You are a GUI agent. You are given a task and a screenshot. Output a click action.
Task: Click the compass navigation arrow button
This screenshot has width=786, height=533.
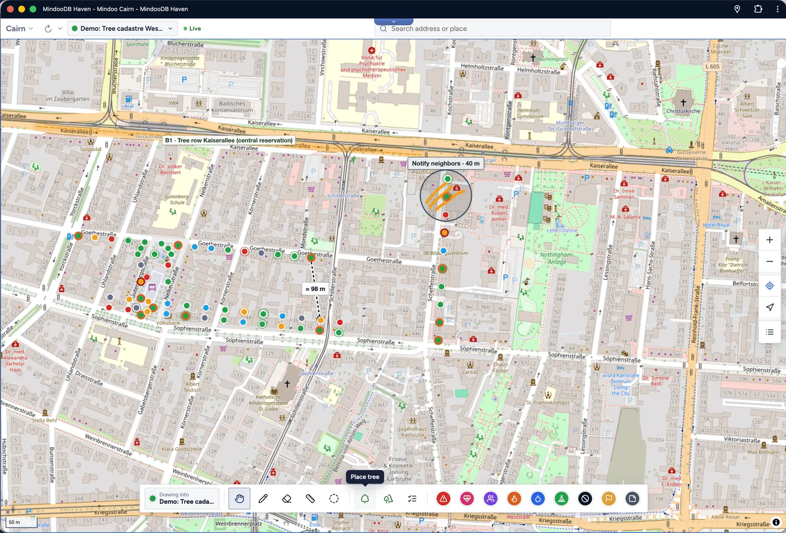click(x=770, y=307)
